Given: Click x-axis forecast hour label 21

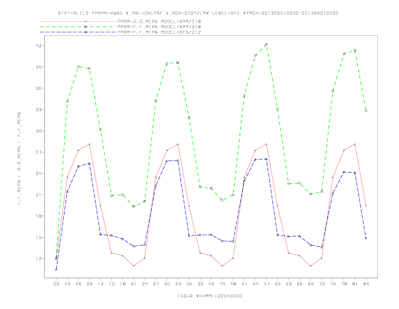Looking at the screenshot, I should 134,284.
